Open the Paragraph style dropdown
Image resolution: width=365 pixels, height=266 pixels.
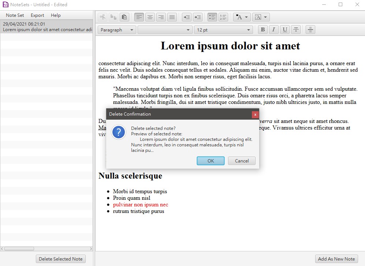coord(117,30)
